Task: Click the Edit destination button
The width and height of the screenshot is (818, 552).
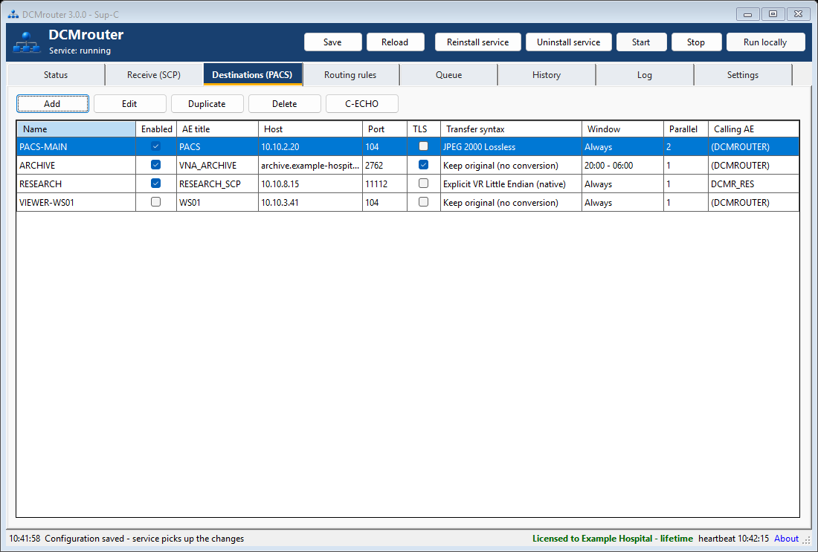Action: pyautogui.click(x=129, y=104)
